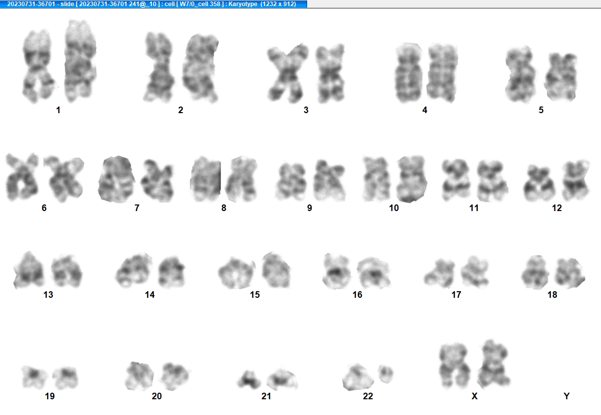Pick the left homolog of chromosome 19

(35, 377)
